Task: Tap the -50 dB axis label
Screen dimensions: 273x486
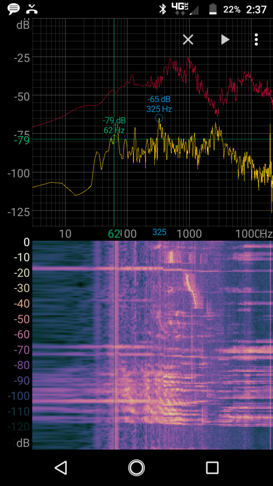Action: (x=22, y=97)
